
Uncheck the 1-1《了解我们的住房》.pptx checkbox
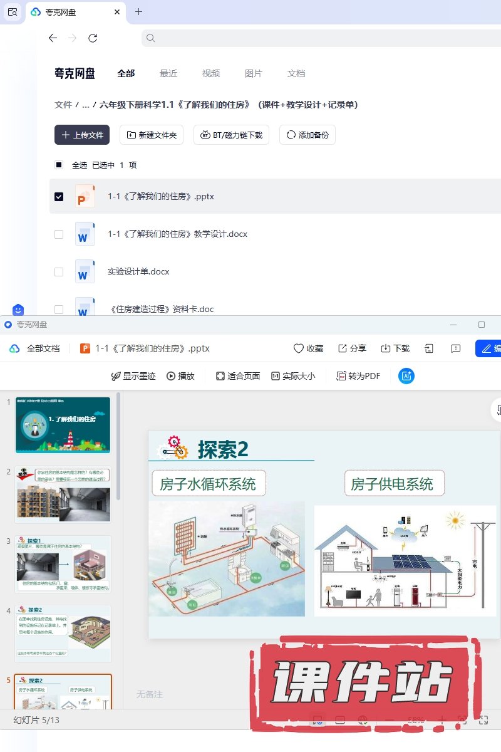click(59, 197)
